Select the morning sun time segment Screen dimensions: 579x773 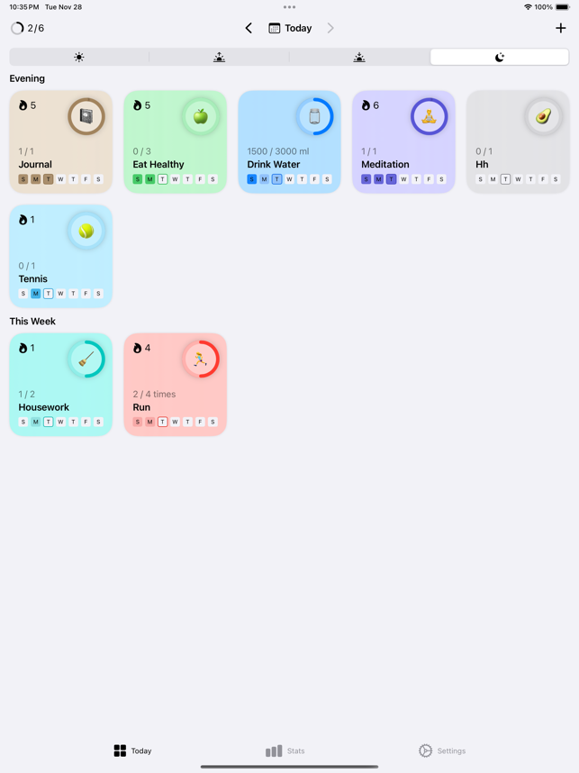(79, 57)
